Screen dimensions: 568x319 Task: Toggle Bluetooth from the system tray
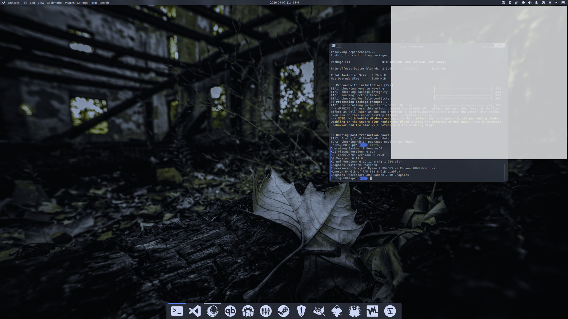(x=537, y=3)
